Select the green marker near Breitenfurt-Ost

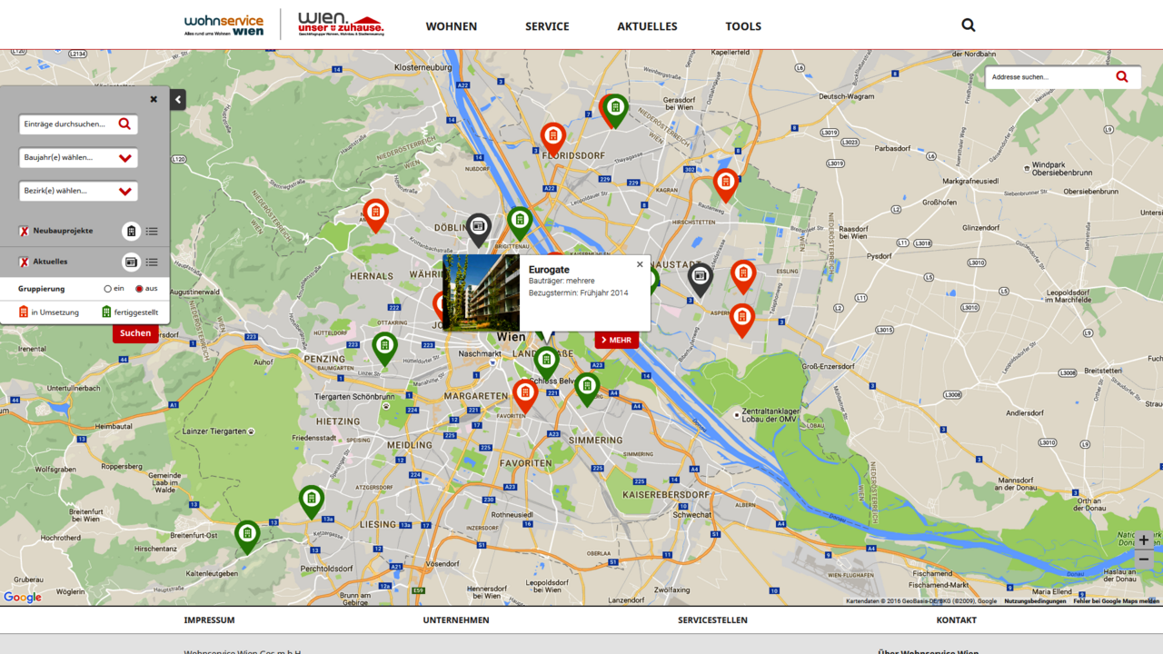pos(247,537)
